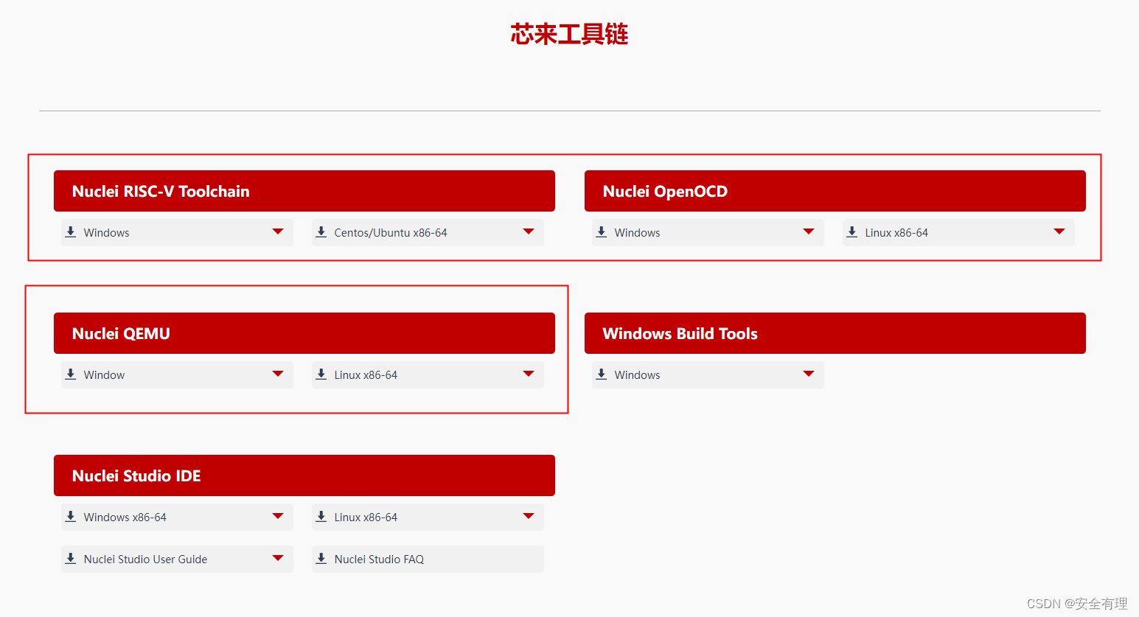This screenshot has height=617, width=1139.
Task: Click download icon beside Studio IDE Windows x86-64
Action: (71, 517)
